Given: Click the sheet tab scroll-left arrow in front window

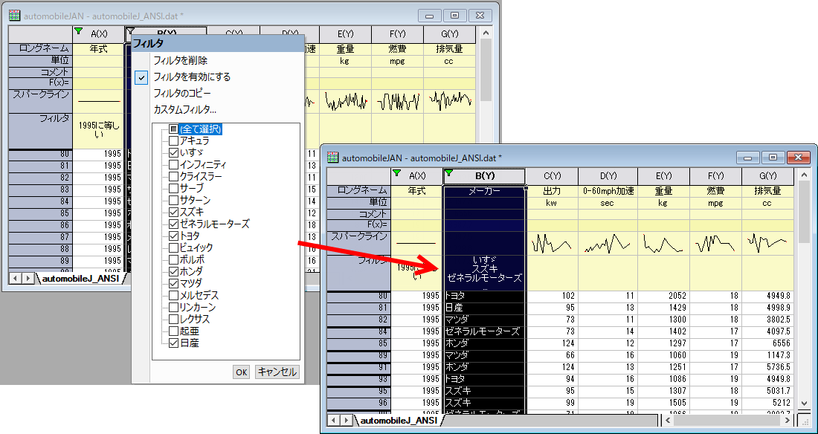Looking at the screenshot, I should pyautogui.click(x=333, y=420).
